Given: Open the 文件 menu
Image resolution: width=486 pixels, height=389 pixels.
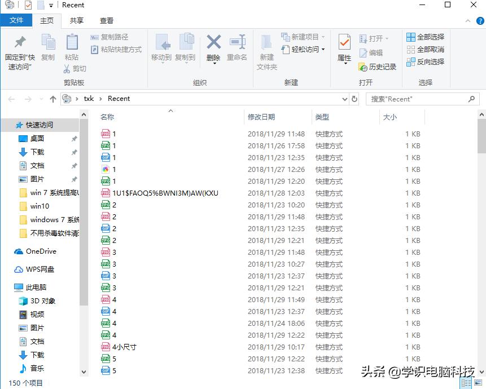Looking at the screenshot, I should tap(16, 20).
